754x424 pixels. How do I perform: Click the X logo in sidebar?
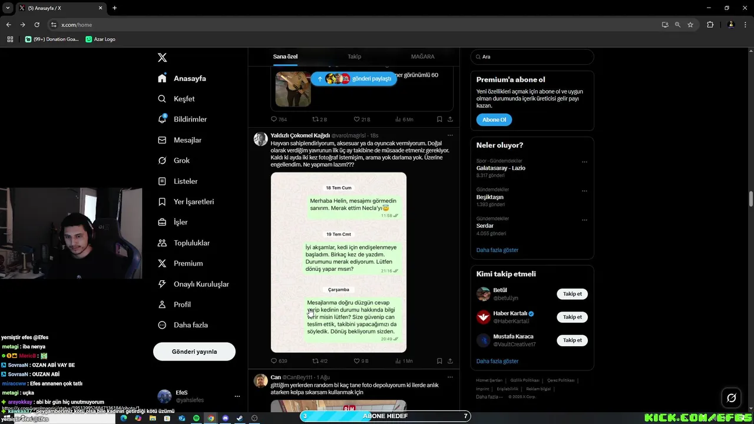click(x=163, y=58)
